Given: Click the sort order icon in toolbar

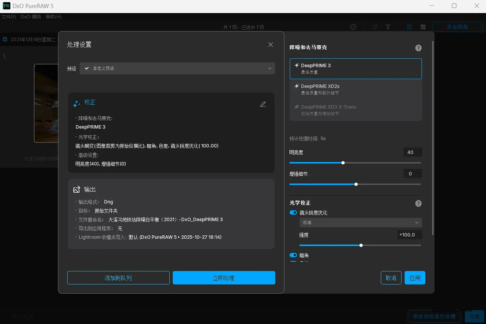Looking at the screenshot, I should pyautogui.click(x=375, y=27).
